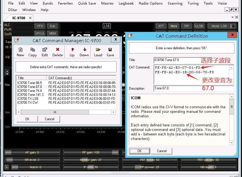This screenshot has height=177, width=242.
Task: Toggle the ATT attenuator button
Action: (161, 26)
